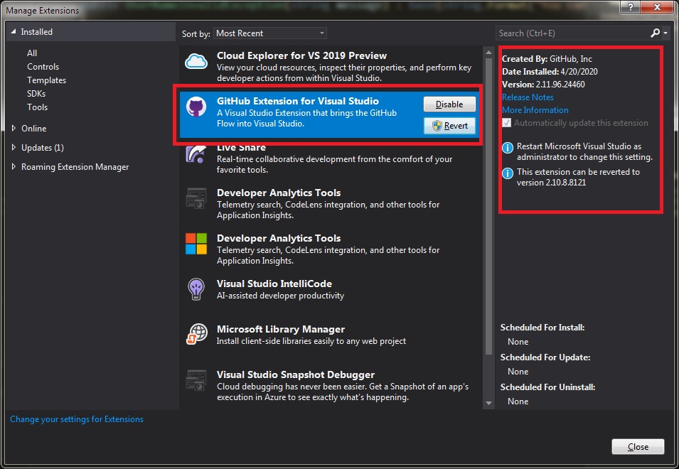Expand the Roaming Extension Manager category

pos(14,166)
